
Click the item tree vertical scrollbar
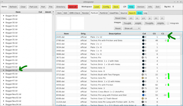coord(53,49)
